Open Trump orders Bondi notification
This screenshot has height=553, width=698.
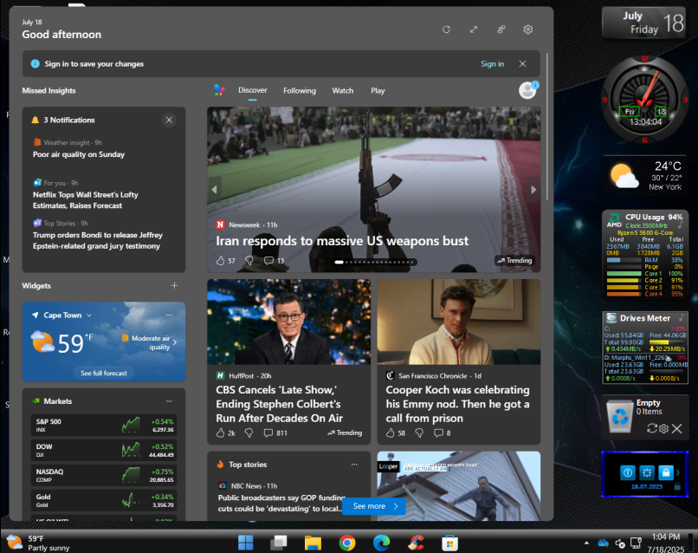pos(98,240)
